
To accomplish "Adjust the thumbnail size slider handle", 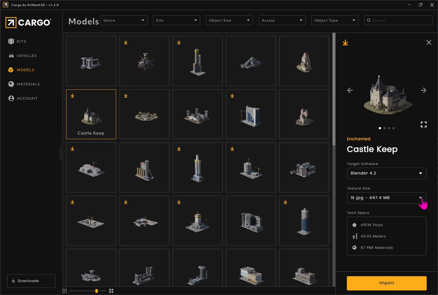I will point(96,291).
